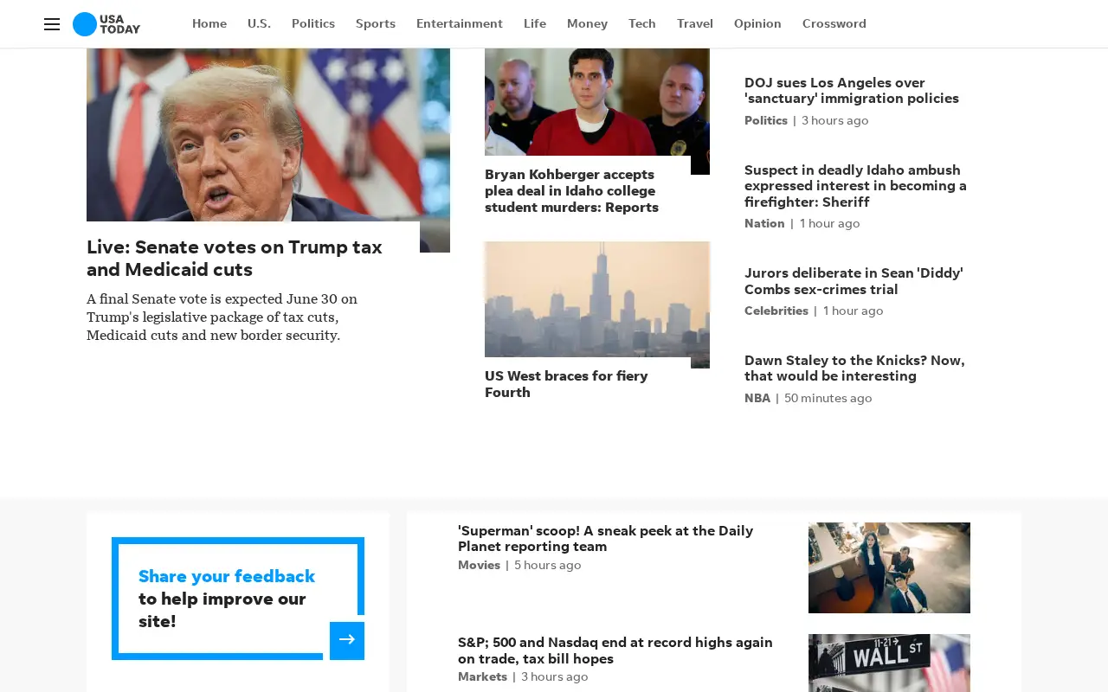Image resolution: width=1108 pixels, height=692 pixels.
Task: Open the Dawn Staley Knicks article
Action: coord(854,368)
